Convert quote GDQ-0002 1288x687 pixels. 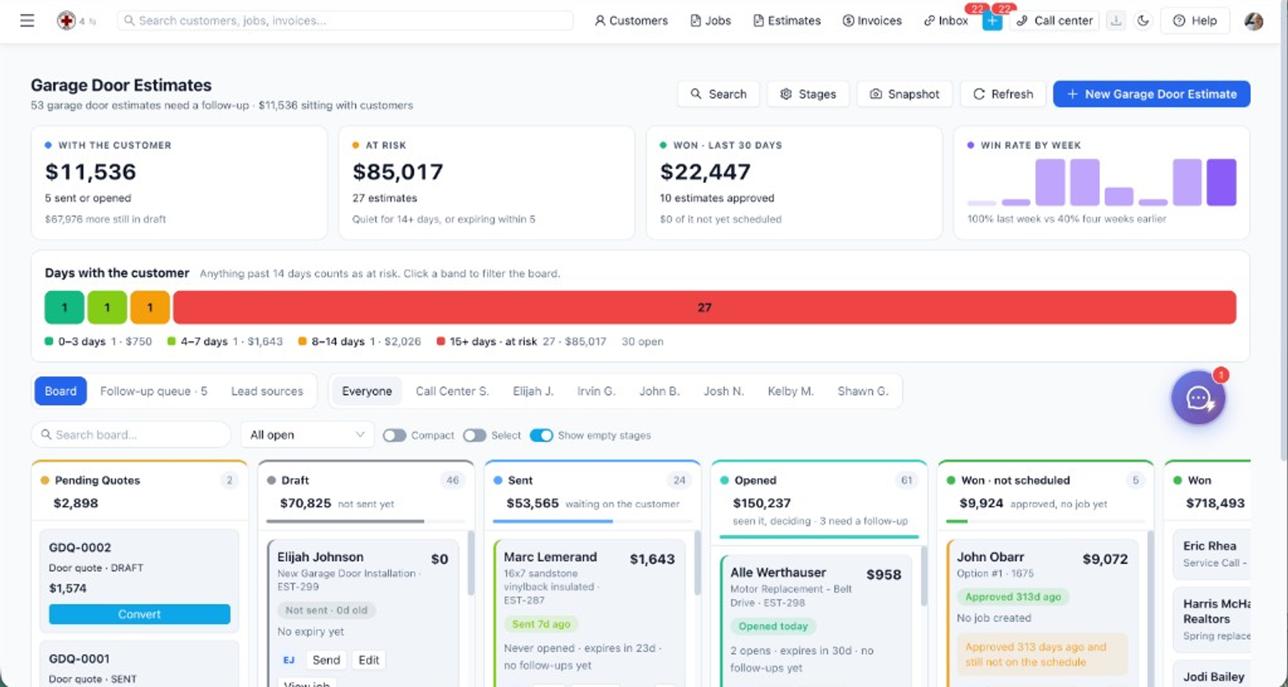pos(140,615)
